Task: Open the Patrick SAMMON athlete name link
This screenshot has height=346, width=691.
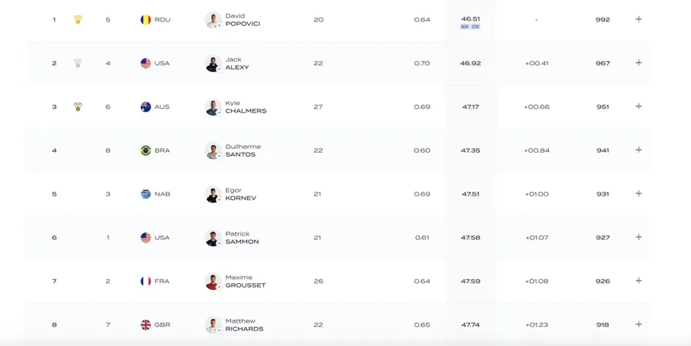Action: click(x=242, y=238)
